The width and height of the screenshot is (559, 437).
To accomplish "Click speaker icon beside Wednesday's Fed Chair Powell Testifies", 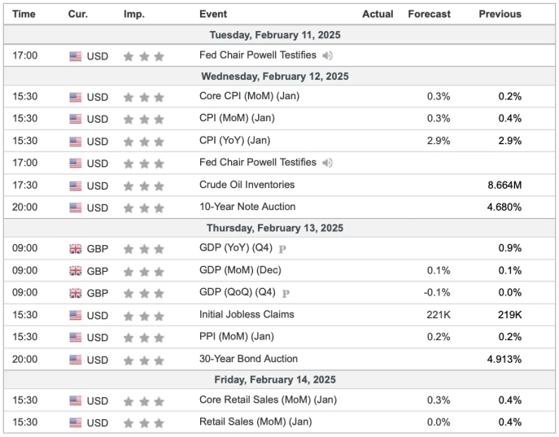I will tap(327, 163).
